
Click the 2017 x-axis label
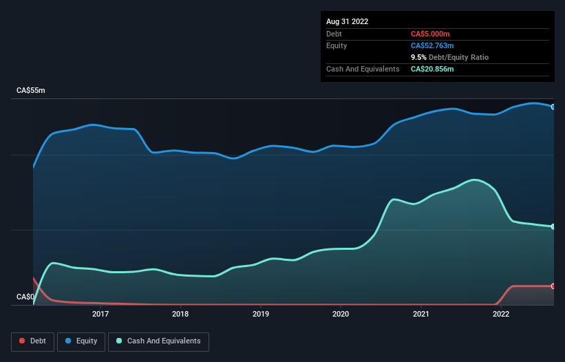click(x=100, y=314)
